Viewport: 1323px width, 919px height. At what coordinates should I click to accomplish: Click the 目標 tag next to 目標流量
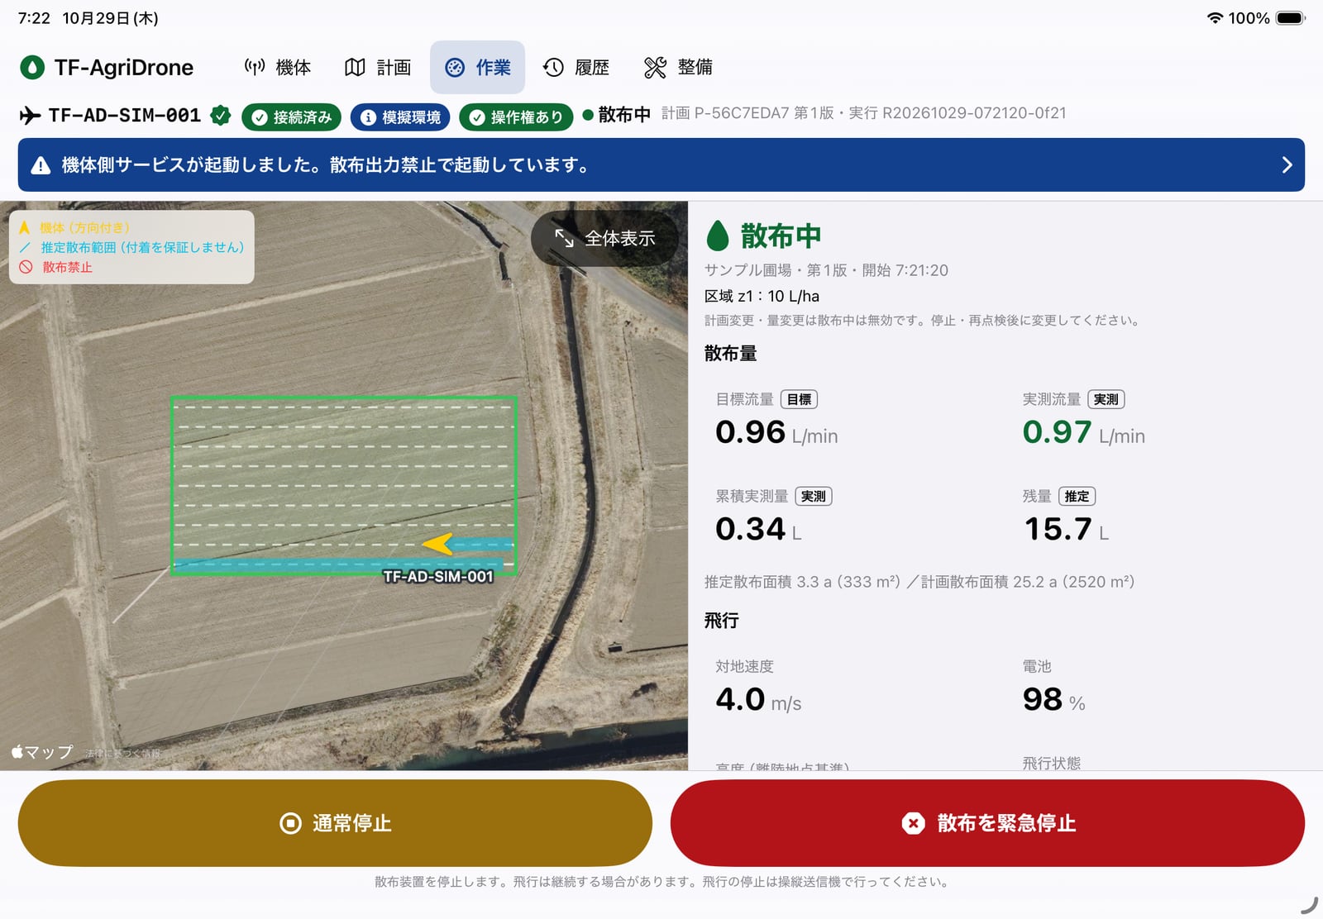[x=799, y=399]
